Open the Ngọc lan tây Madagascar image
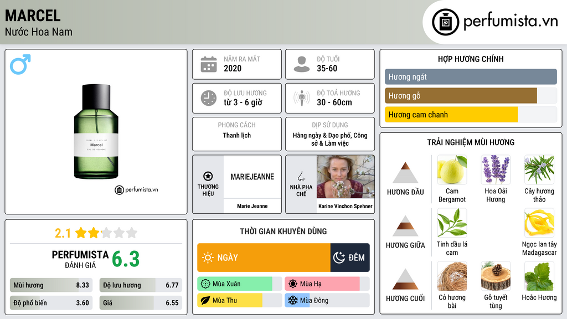The image size is (567, 319). pos(539,223)
